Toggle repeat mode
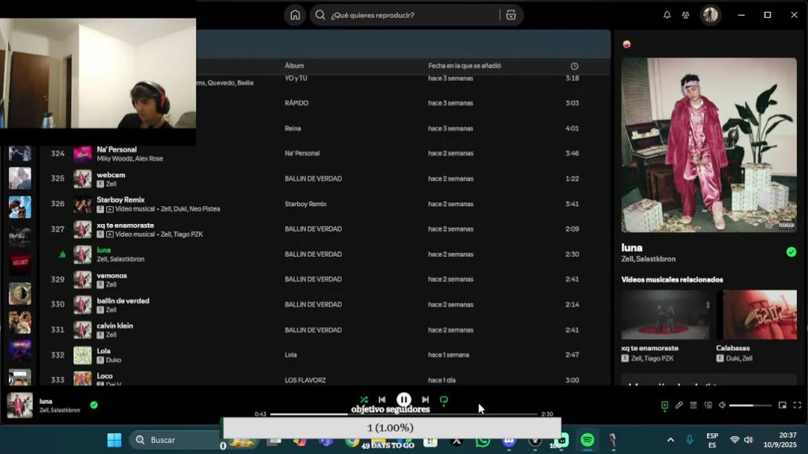The height and width of the screenshot is (454, 808). [444, 400]
